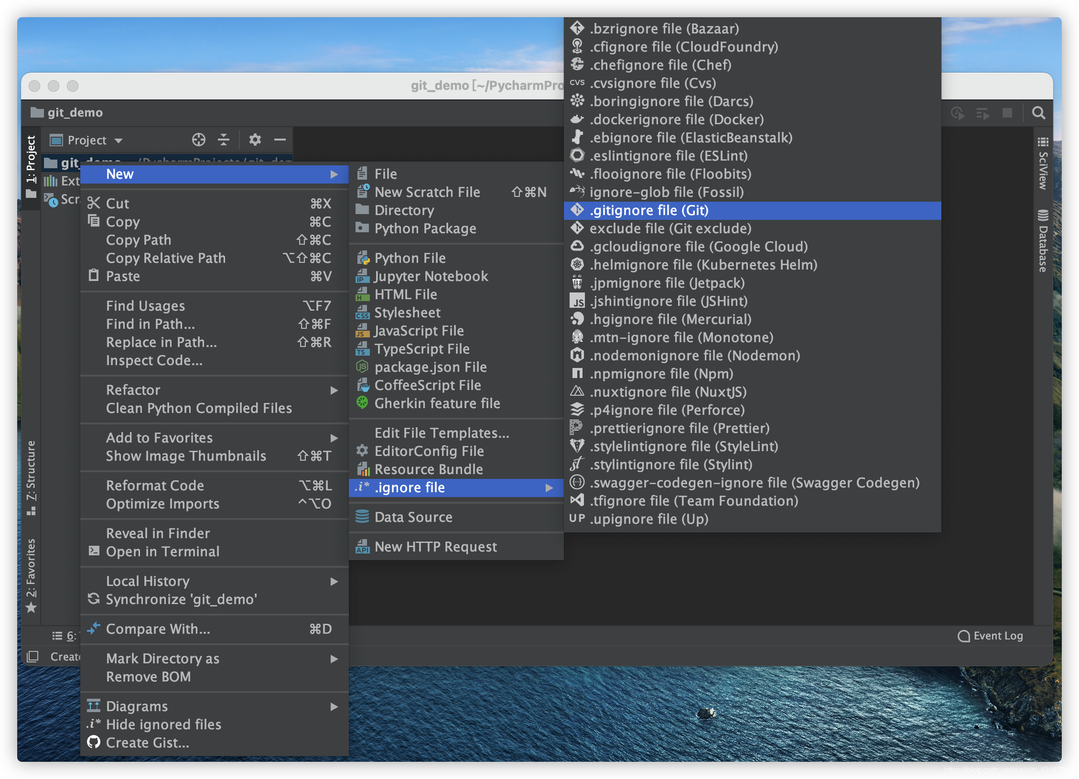Create a new Python File

pyautogui.click(x=456, y=258)
